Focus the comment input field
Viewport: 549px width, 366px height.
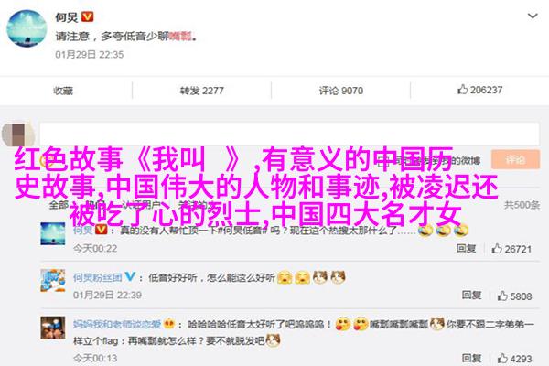coord(289,134)
